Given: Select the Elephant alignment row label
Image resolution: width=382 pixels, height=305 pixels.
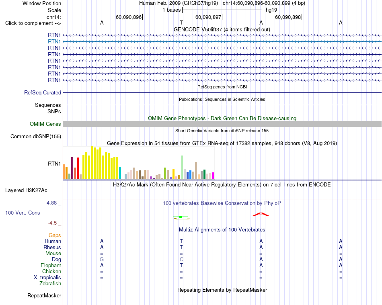Looking at the screenshot, I should (x=51, y=266).
